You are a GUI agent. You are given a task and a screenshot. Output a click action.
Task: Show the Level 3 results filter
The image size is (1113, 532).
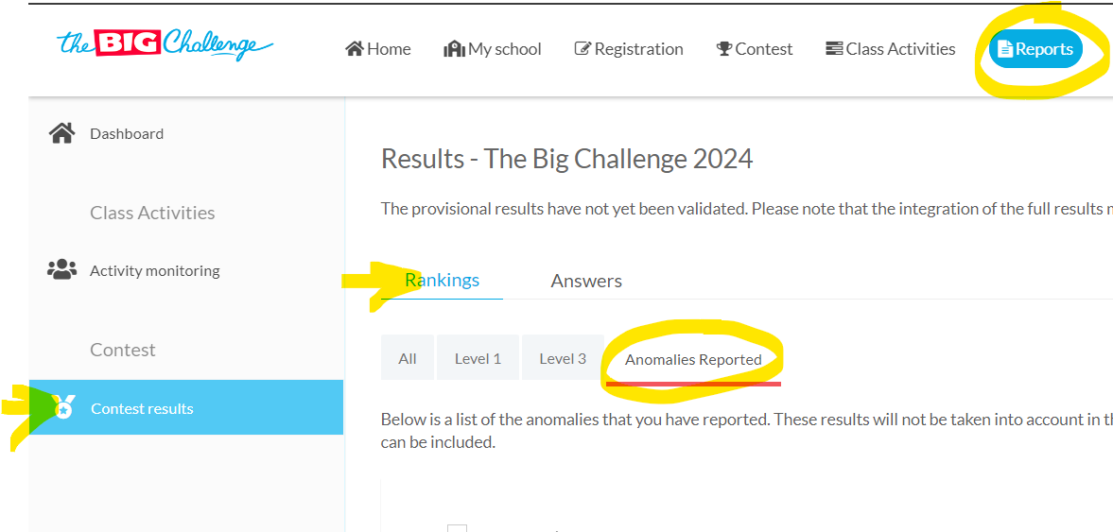click(x=563, y=358)
